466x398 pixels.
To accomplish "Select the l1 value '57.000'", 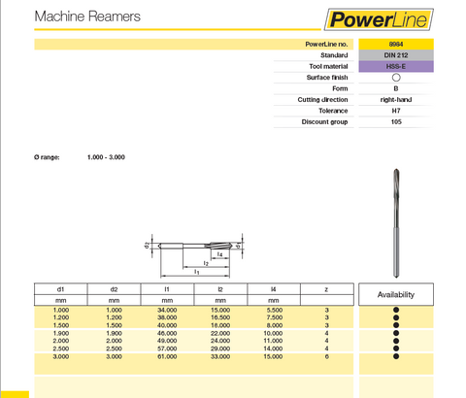I will coord(167,348).
